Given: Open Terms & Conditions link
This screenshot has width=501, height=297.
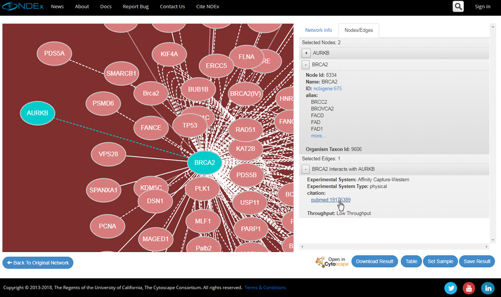Looking at the screenshot, I should 265,287.
